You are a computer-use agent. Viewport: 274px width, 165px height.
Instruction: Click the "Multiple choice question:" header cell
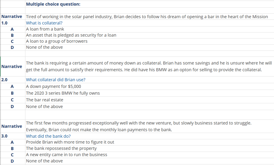(x=53, y=4)
